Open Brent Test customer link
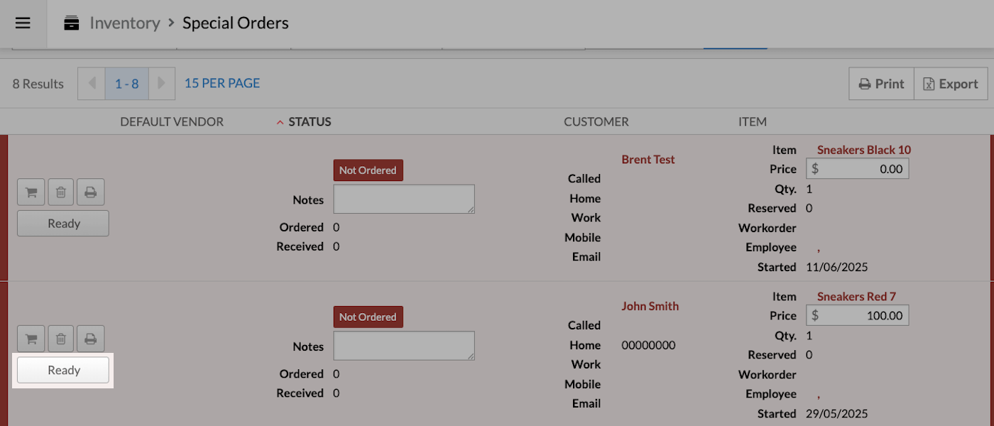The image size is (994, 426). 648,159
